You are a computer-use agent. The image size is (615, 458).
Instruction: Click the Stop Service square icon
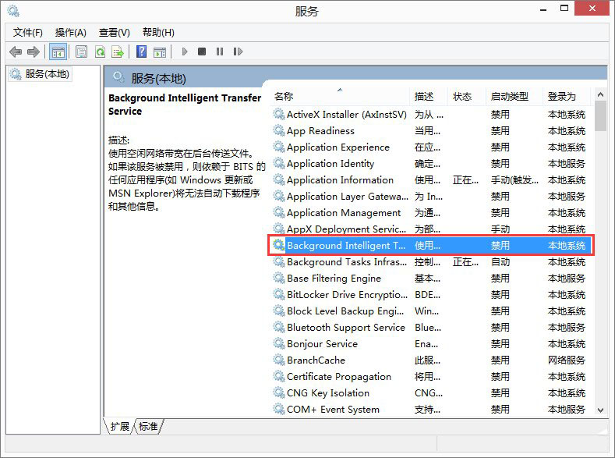coord(202,51)
